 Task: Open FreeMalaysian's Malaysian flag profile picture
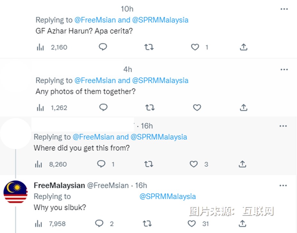[15, 192]
